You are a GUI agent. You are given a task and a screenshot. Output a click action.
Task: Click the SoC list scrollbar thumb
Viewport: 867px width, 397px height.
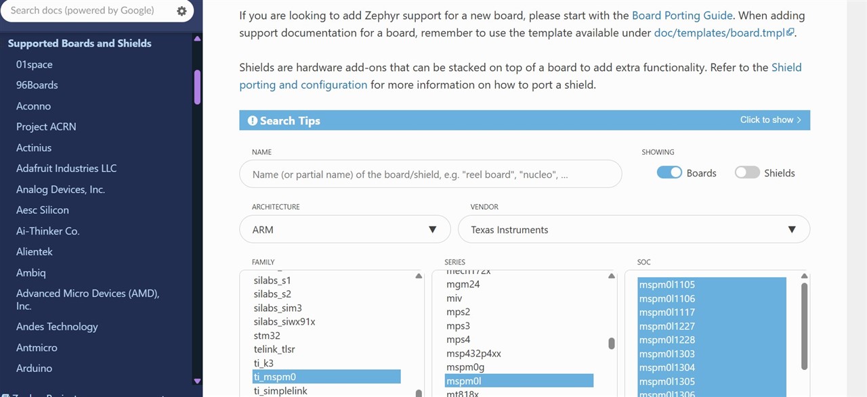pyautogui.click(x=804, y=326)
